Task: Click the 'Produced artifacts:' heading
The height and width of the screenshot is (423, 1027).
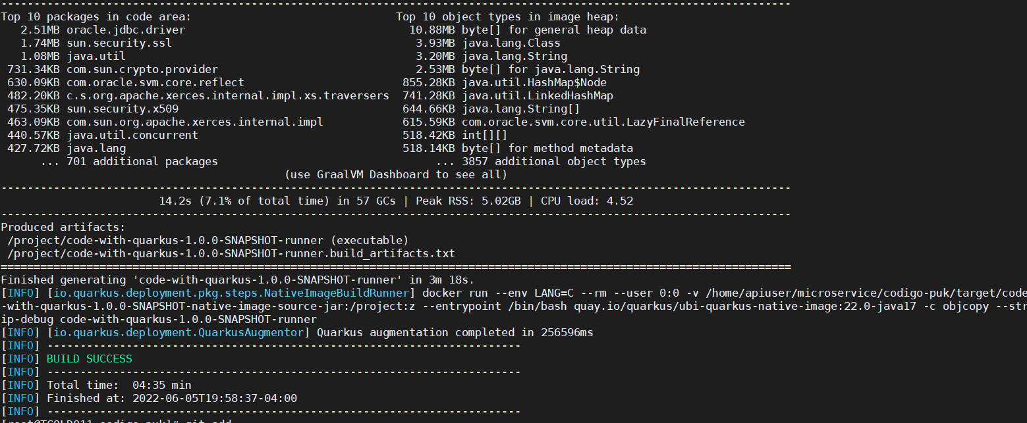Action: (63, 228)
